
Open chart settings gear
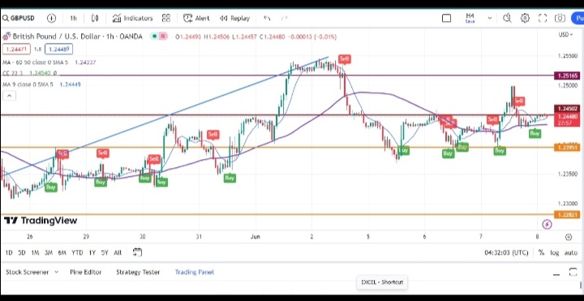(x=525, y=18)
